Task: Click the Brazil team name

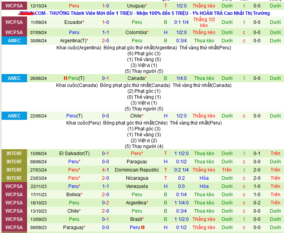Action: (x=137, y=219)
